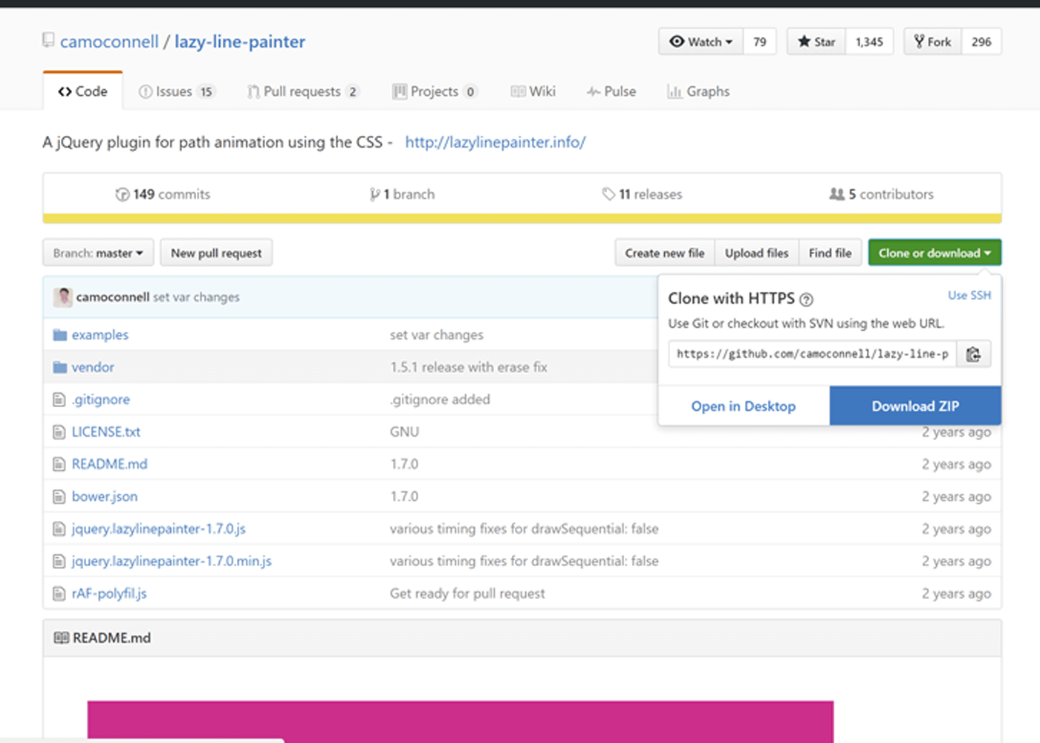
Task: Click the yellow language statistics bar
Action: click(520, 218)
